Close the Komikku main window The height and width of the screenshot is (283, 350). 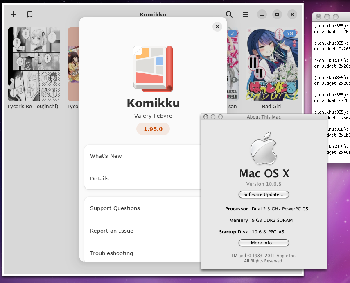[x=292, y=14]
